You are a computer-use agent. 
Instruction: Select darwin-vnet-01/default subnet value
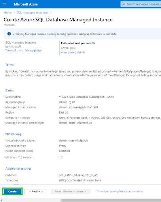coord(73,140)
